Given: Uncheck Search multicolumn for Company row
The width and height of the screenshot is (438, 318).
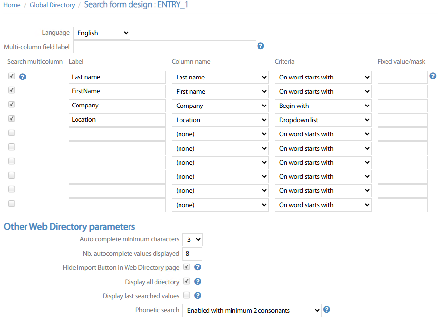Looking at the screenshot, I should pyautogui.click(x=12, y=105).
